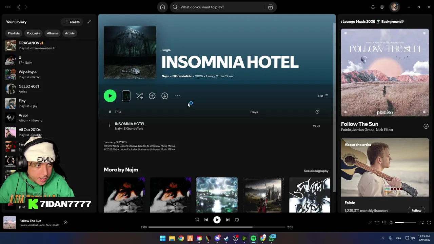Open the Arabi album by Inkonnu

coord(49,118)
